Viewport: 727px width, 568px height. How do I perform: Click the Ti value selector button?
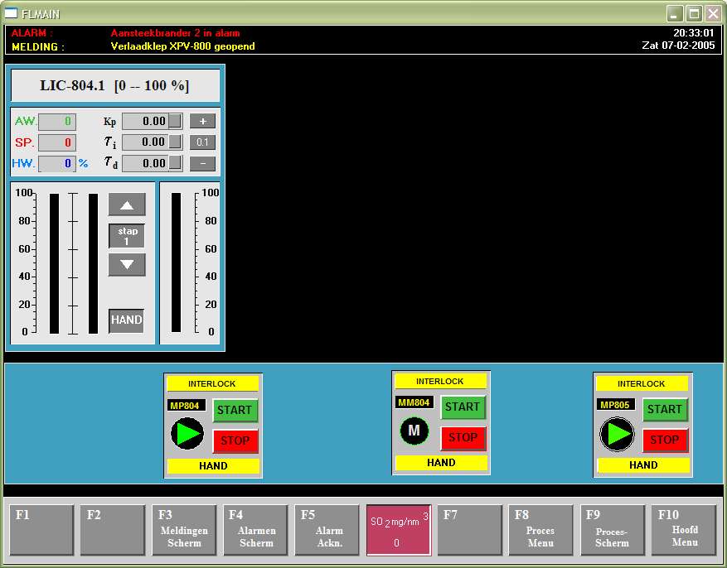176,142
